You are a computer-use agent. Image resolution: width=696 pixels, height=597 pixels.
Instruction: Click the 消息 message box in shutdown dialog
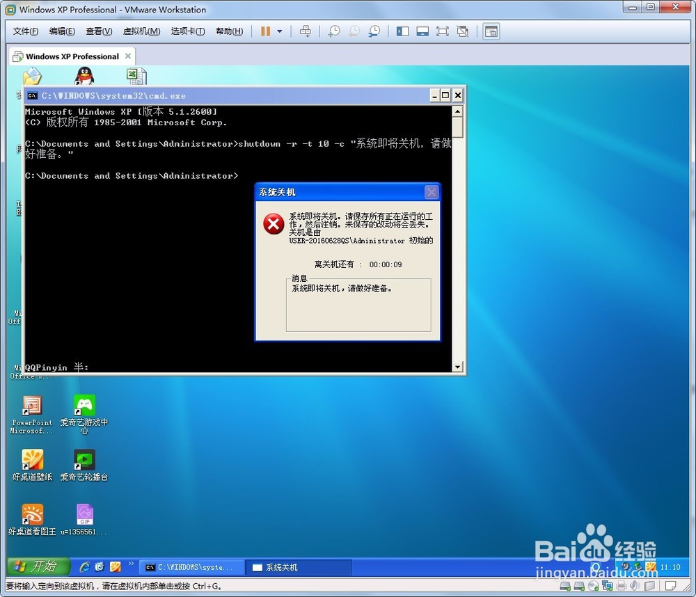358,305
